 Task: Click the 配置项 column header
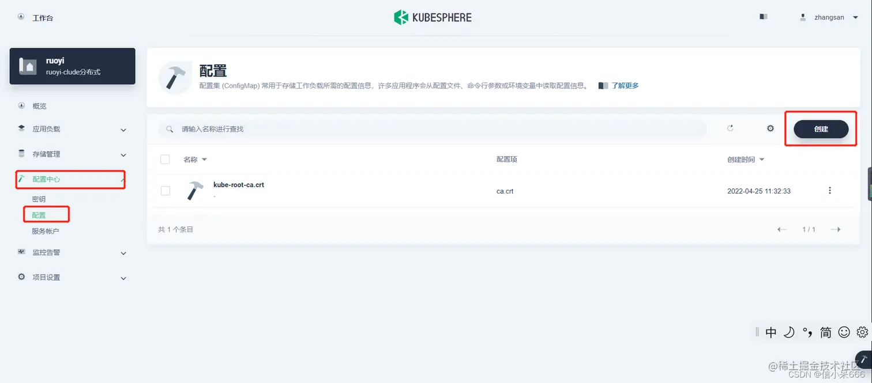507,160
